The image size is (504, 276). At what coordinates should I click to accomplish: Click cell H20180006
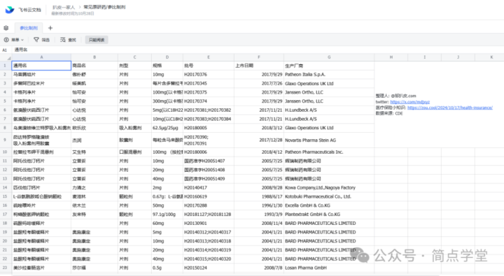coord(209,152)
